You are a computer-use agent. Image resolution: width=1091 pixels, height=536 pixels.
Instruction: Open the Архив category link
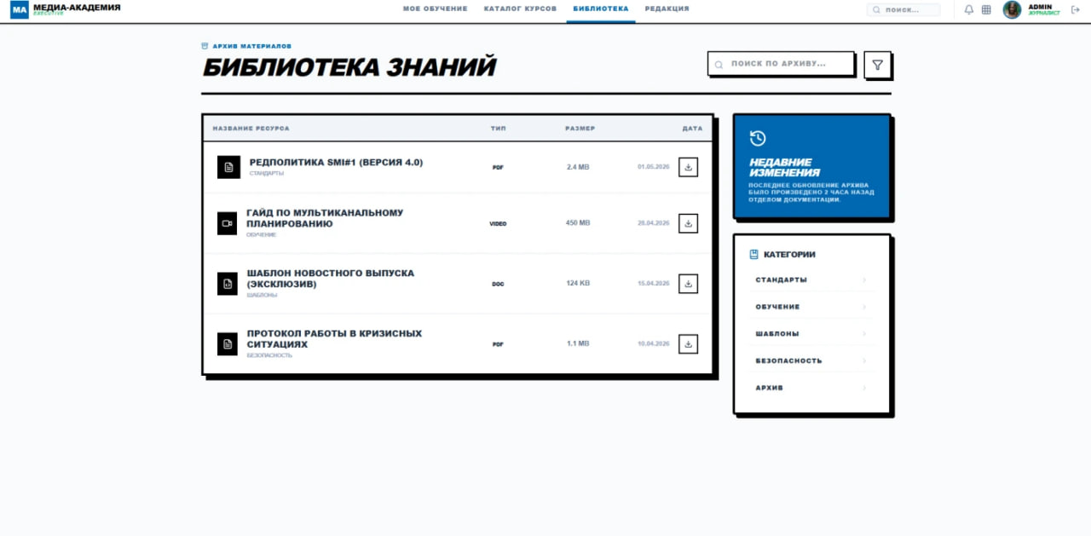pyautogui.click(x=769, y=388)
